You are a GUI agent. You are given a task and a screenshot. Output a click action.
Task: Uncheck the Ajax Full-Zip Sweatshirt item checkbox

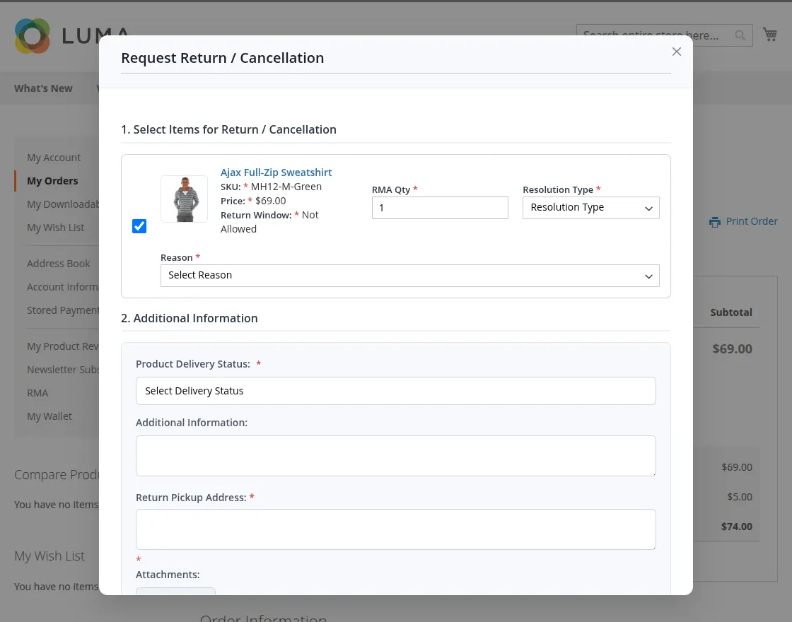coord(139,226)
